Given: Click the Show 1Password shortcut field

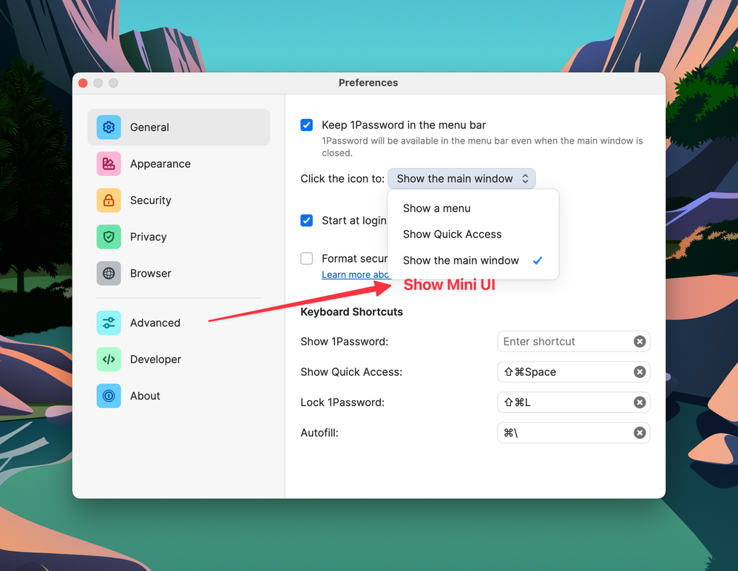Looking at the screenshot, I should [563, 342].
